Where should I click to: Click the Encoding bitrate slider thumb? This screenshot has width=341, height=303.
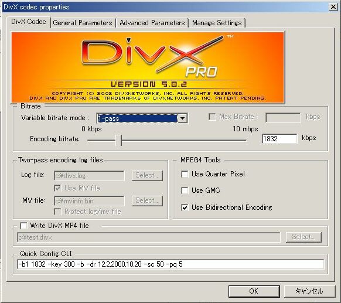(119, 140)
